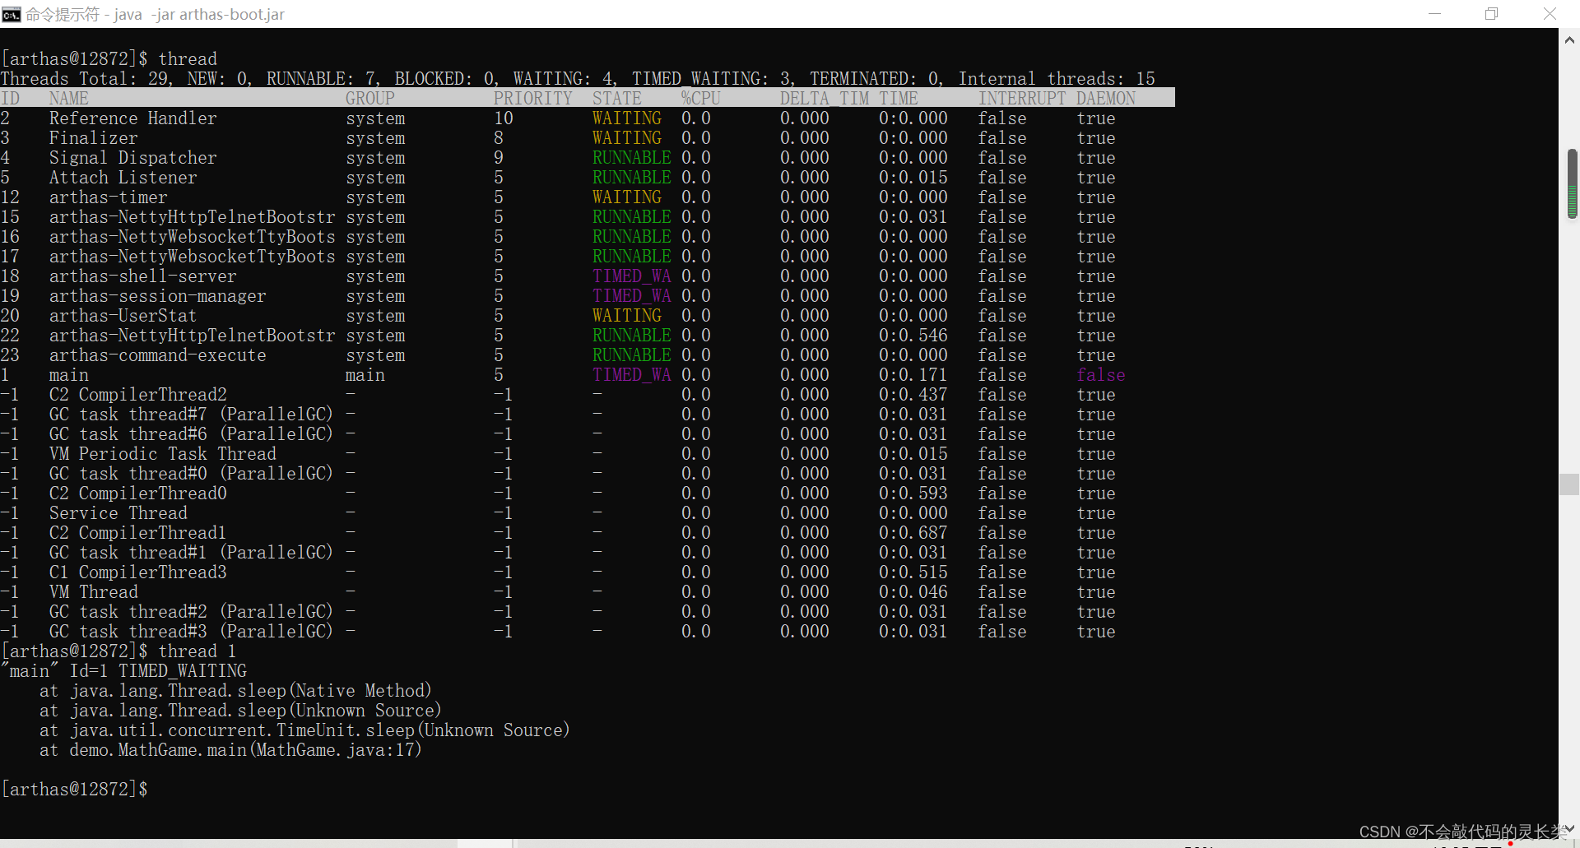Screen dimensions: 1580x848
Task: Click the TIMED_WA state of main thread
Action: (631, 375)
